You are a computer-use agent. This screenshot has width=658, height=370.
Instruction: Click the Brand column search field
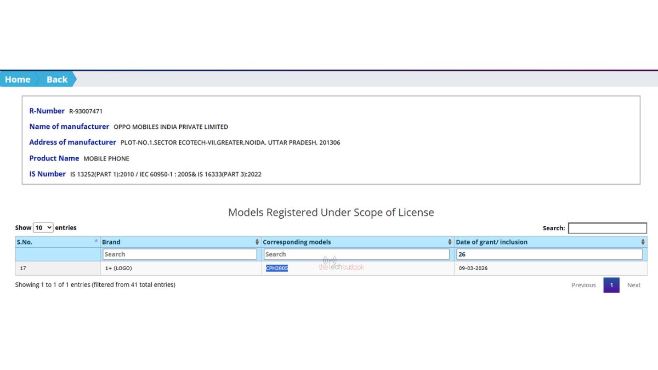tap(179, 254)
